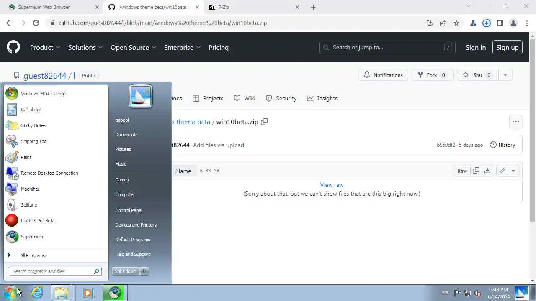Viewport: 536px width, 301px height.
Task: Click the user account picture
Action: pyautogui.click(x=141, y=96)
